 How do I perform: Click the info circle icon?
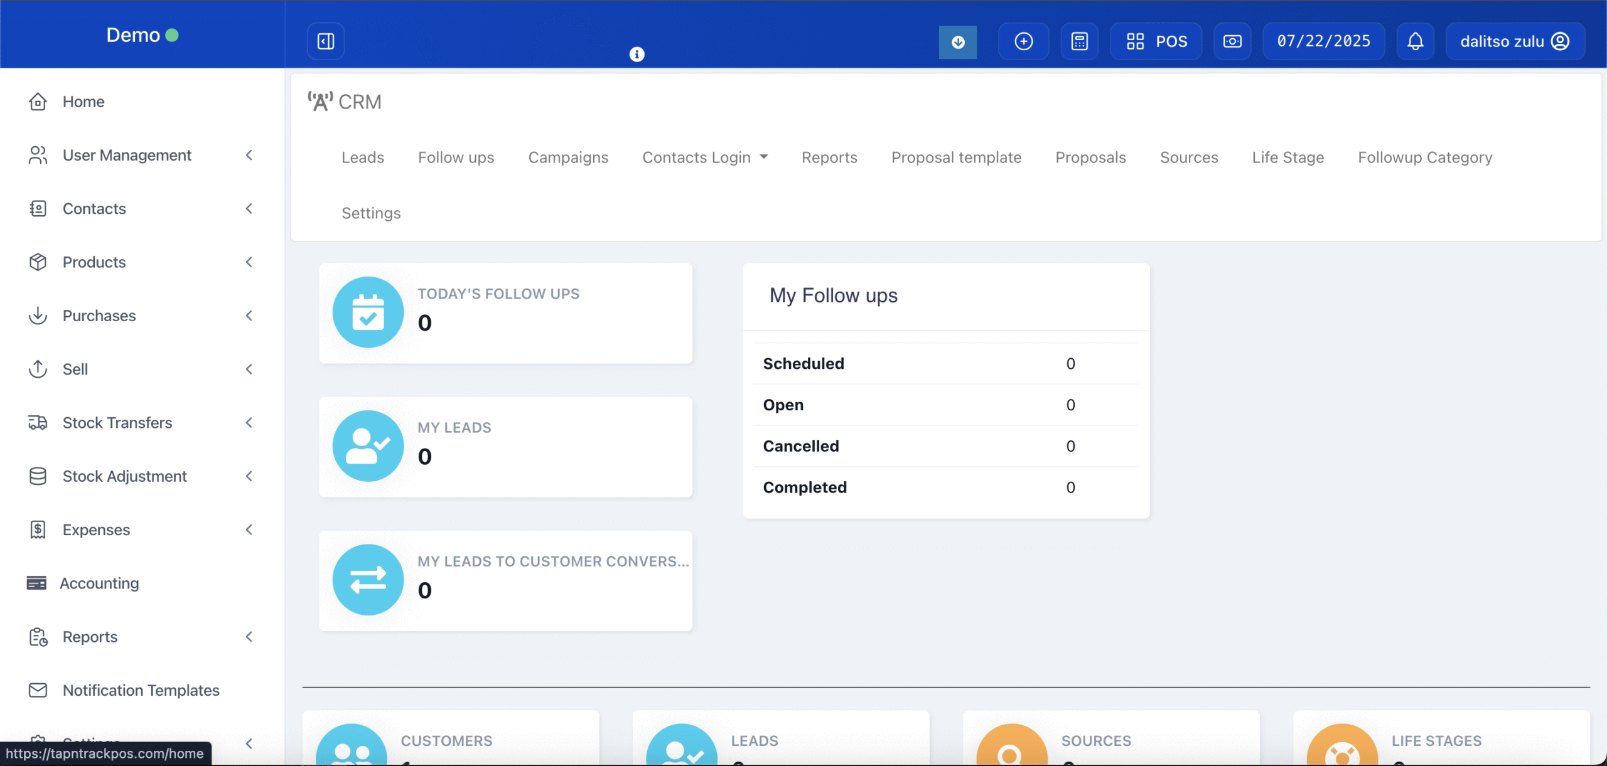[x=637, y=55]
